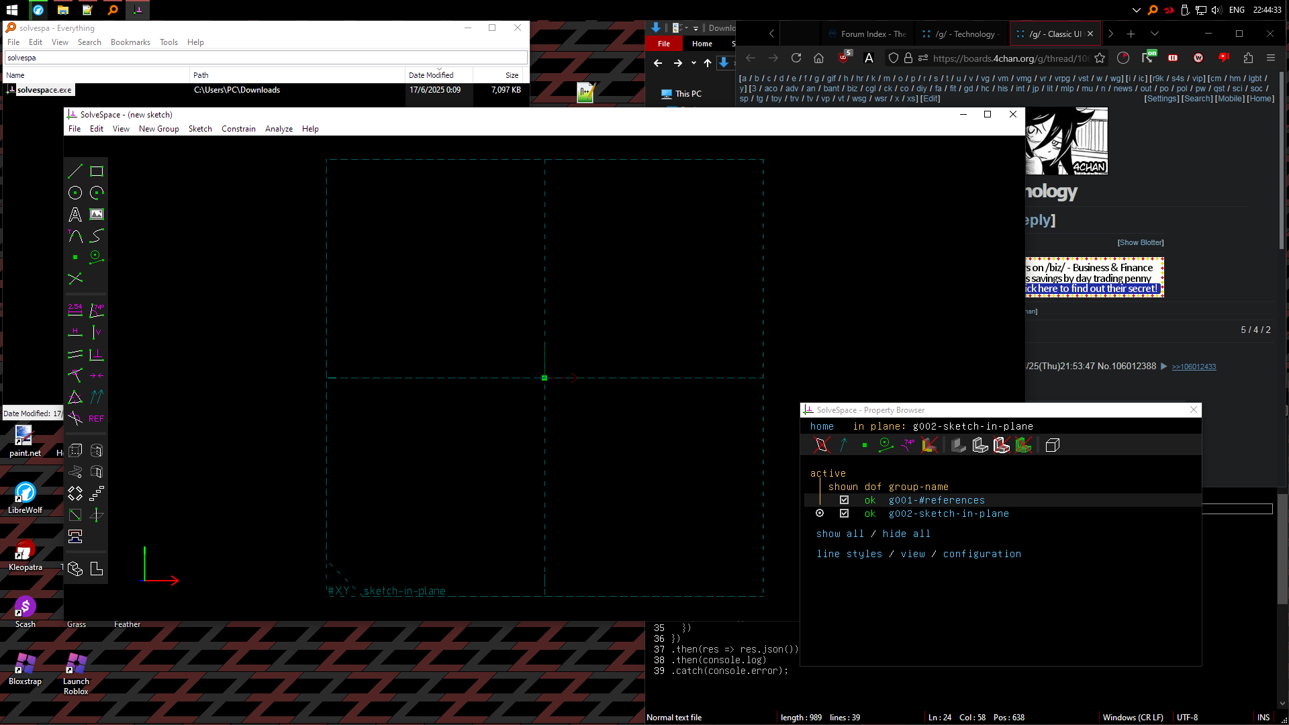Click the Everything search input field
Viewport: 1289px width, 725px height.
(266, 58)
